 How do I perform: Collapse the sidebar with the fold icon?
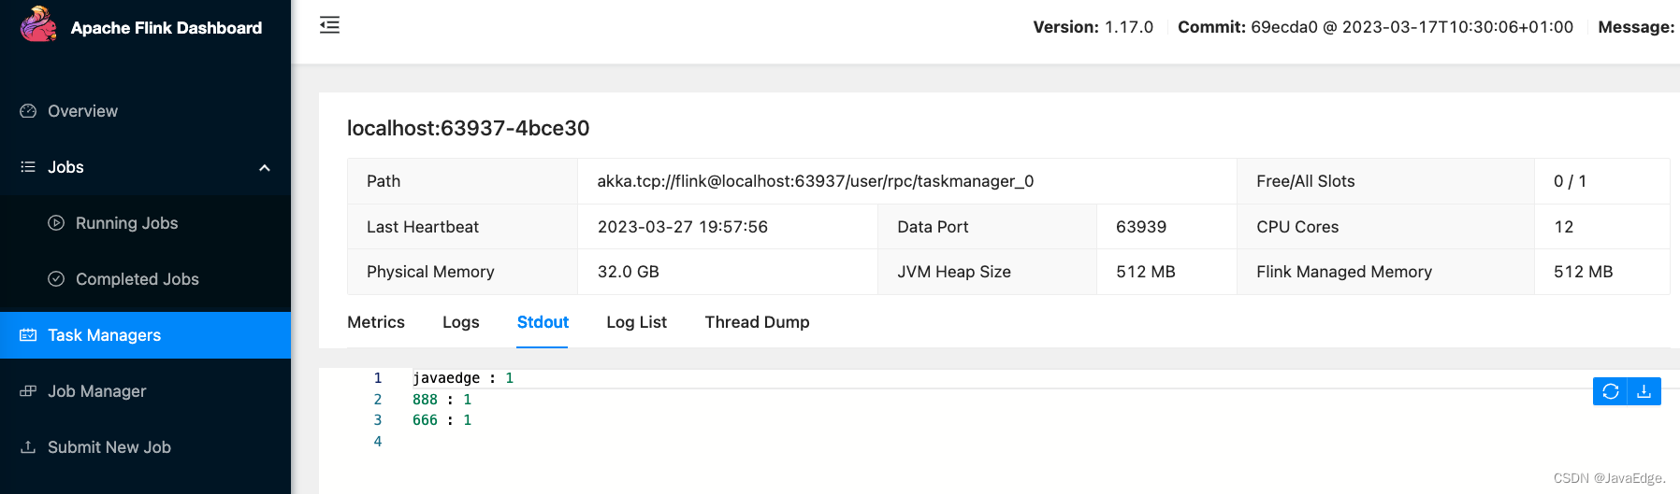click(329, 25)
